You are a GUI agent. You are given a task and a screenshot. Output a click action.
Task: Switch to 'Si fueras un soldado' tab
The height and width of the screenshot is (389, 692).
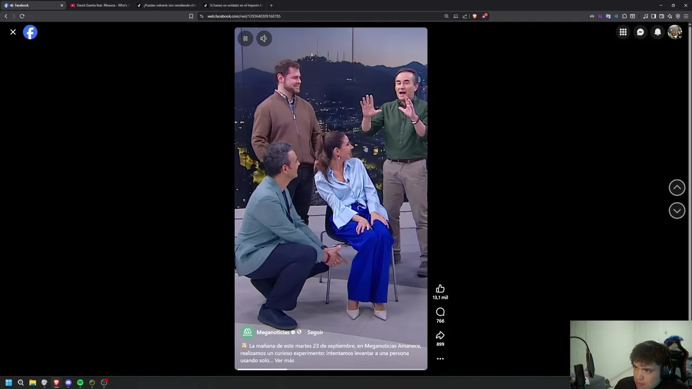point(234,5)
